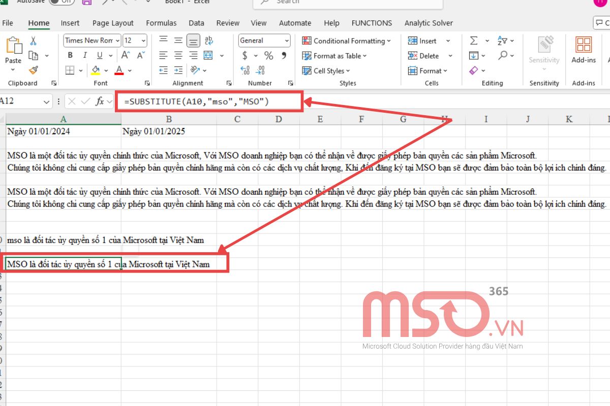The width and height of the screenshot is (610, 406).
Task: Click the Fill down icon
Action: (x=474, y=55)
